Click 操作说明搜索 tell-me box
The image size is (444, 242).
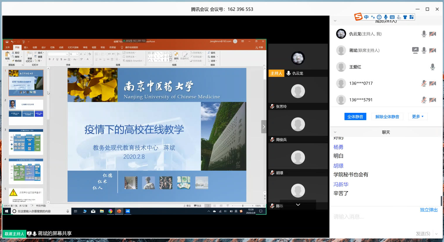click(x=130, y=47)
